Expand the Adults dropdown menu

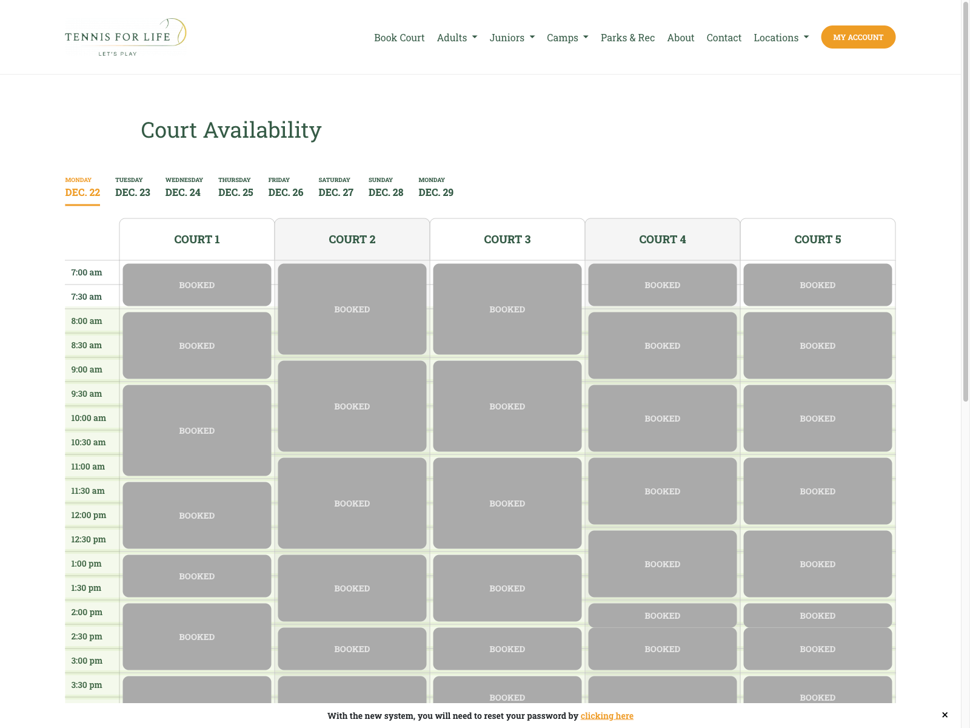tap(457, 38)
